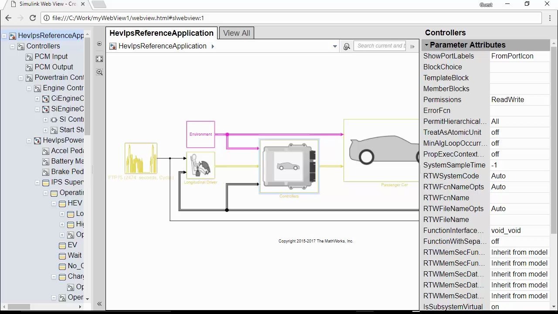Click the properties panel vertical scrollbar

[554, 140]
